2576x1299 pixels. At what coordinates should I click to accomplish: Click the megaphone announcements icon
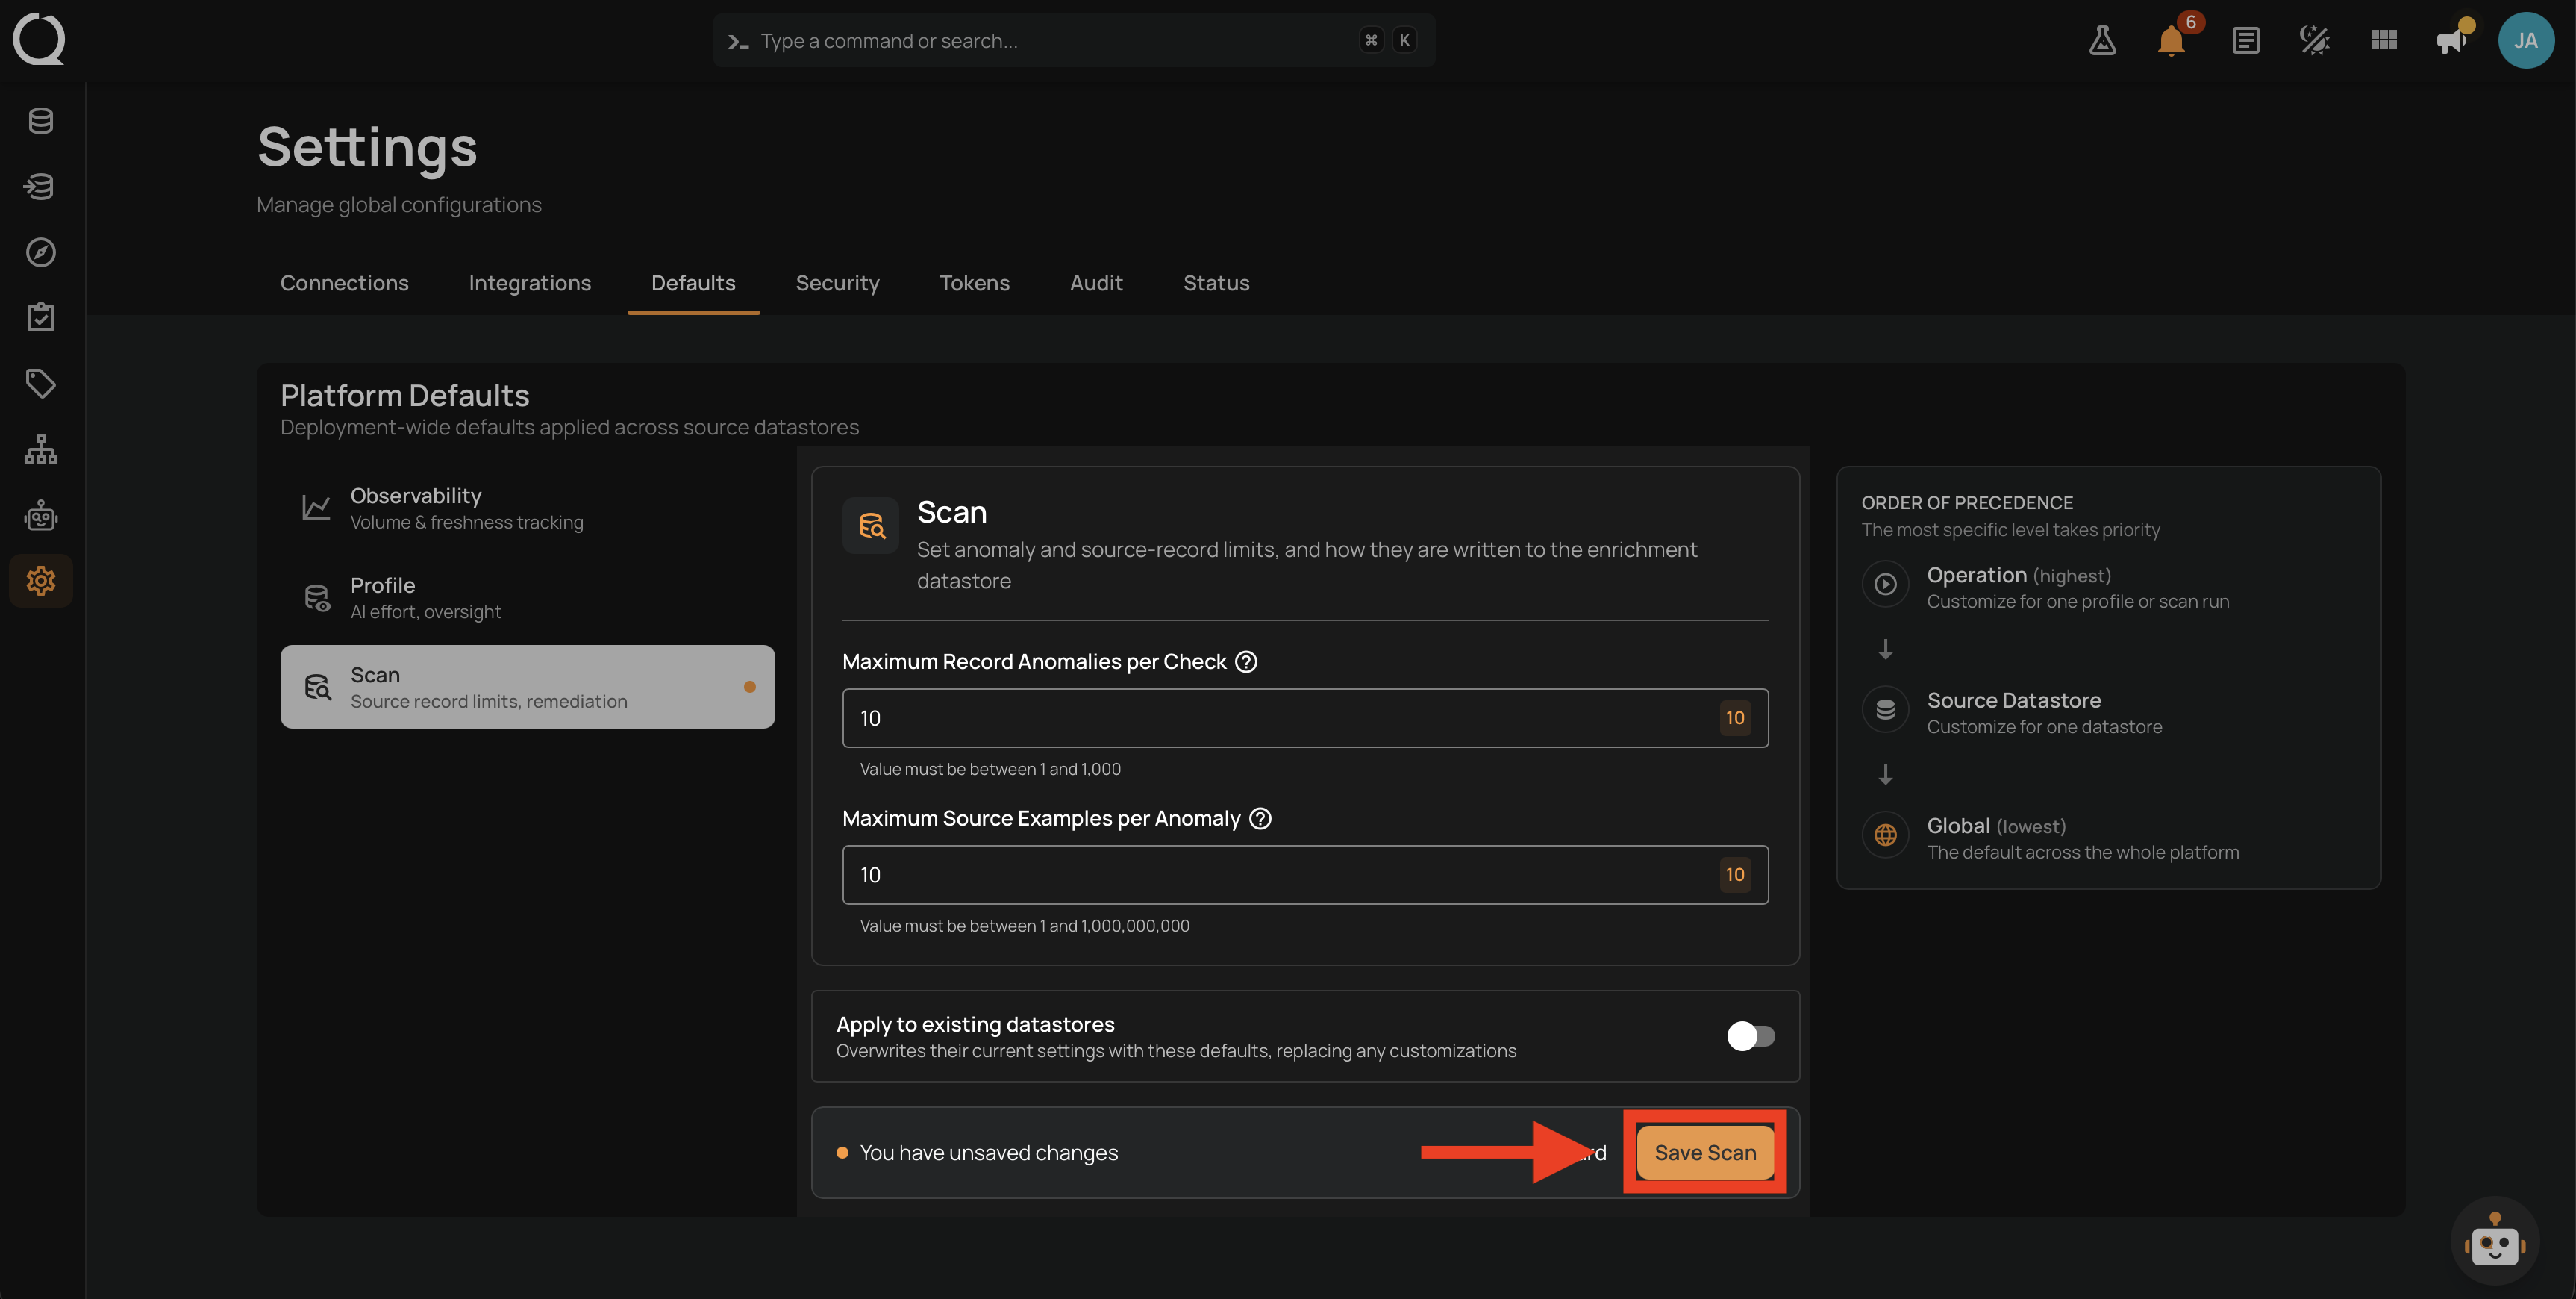point(2452,40)
